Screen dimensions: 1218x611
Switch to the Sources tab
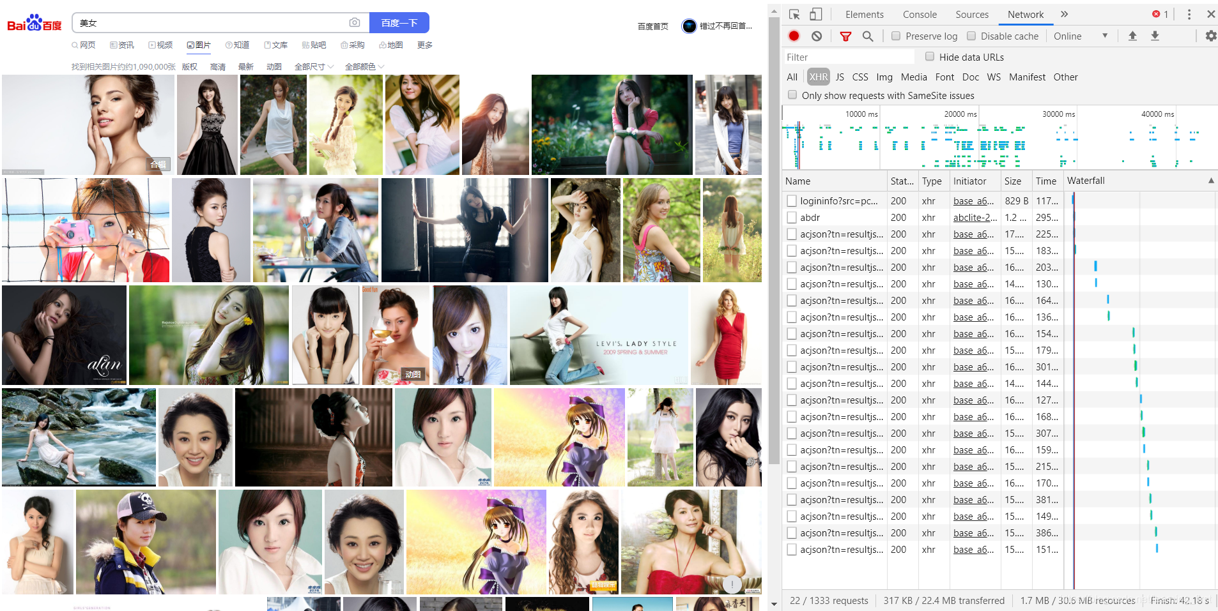[972, 14]
